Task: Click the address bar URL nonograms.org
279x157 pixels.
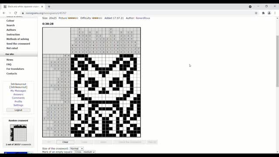Action: coord(46,13)
